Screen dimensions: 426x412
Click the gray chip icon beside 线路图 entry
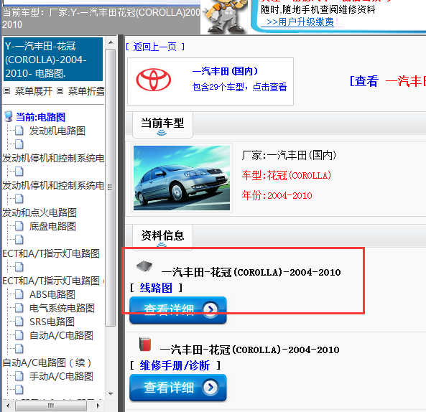click(x=144, y=266)
